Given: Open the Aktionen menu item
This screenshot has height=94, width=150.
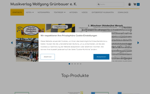Looking at the screenshot, I should (73, 12).
